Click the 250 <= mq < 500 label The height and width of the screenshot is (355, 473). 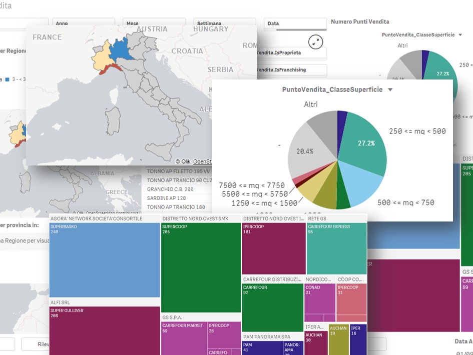click(x=417, y=131)
